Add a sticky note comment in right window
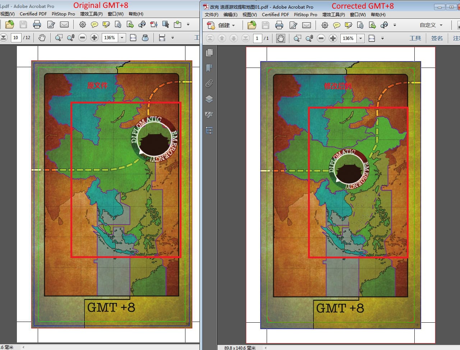Screen dimensions: 460x350 (x=337, y=25)
